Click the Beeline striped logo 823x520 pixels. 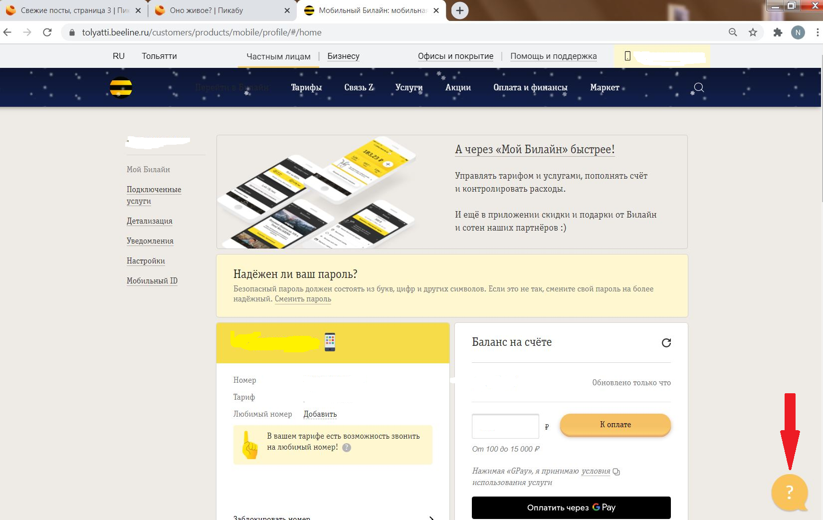[x=121, y=88]
